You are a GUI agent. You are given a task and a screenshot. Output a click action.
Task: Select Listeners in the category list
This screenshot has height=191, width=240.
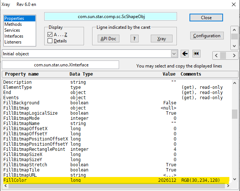(13, 42)
